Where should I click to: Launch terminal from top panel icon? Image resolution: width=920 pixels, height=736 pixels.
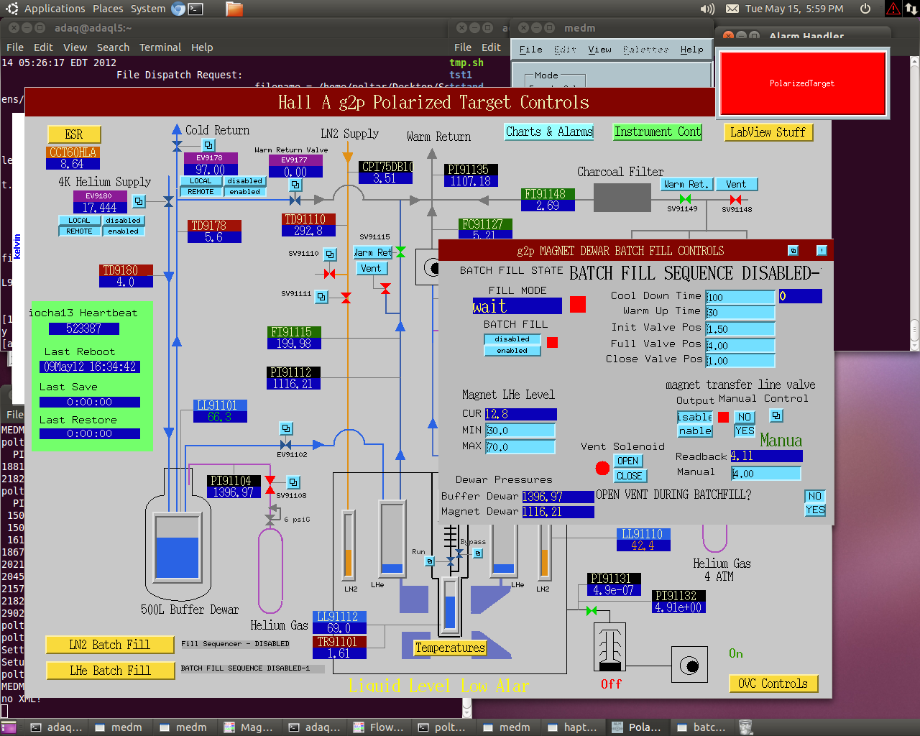click(195, 9)
